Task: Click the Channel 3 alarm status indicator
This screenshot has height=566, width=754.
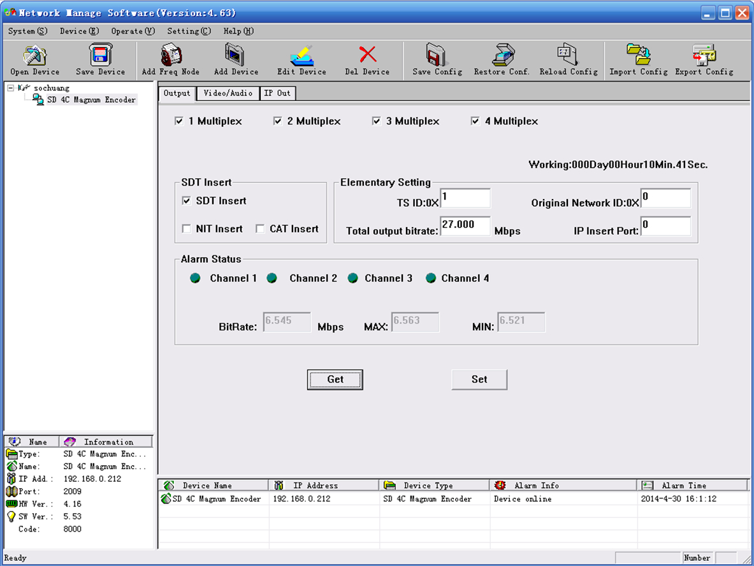Action: tap(353, 278)
